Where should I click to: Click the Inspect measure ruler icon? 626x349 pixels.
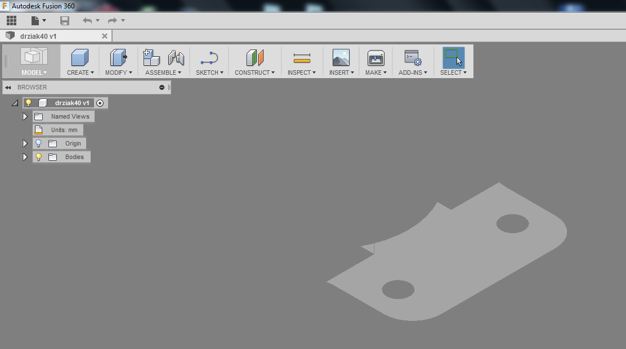click(302, 58)
